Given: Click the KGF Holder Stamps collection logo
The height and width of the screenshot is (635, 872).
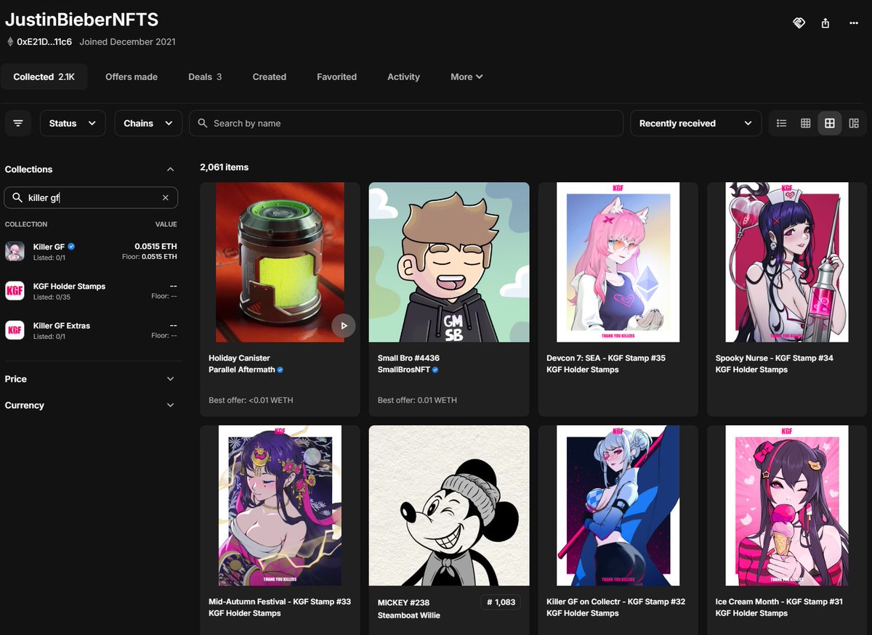Looking at the screenshot, I should pos(15,291).
